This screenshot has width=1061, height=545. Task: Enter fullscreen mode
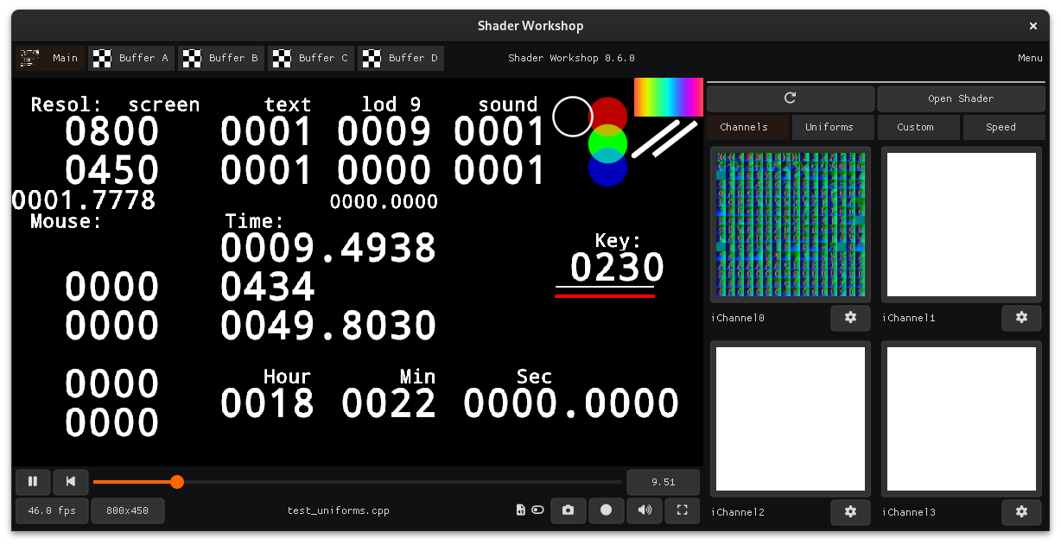tap(683, 510)
